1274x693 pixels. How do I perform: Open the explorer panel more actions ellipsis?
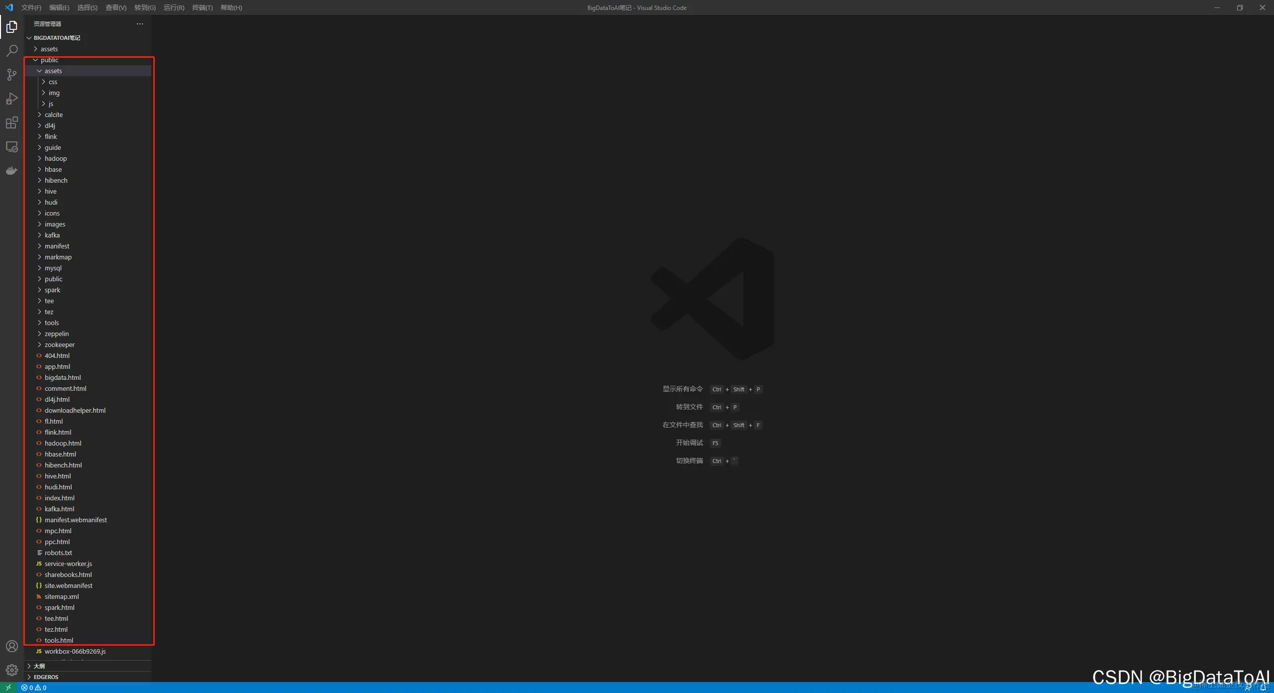(140, 24)
